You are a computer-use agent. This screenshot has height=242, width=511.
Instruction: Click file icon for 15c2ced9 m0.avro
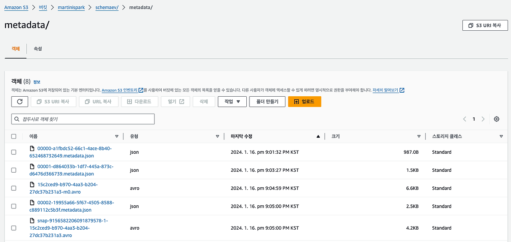tap(32, 184)
